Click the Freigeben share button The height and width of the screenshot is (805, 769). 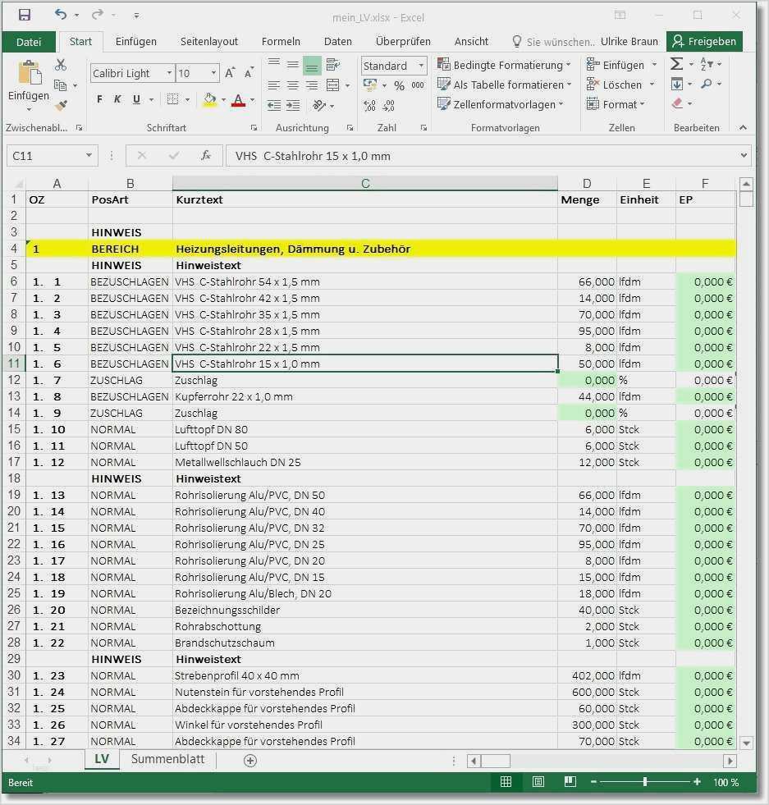click(x=705, y=41)
